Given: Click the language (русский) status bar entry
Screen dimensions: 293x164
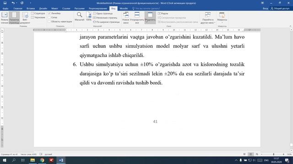Looking at the screenshot, I should [48, 154].
